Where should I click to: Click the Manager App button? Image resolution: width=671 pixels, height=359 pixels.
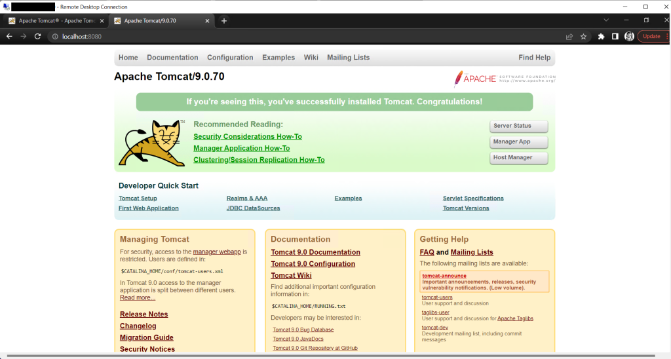pos(519,142)
